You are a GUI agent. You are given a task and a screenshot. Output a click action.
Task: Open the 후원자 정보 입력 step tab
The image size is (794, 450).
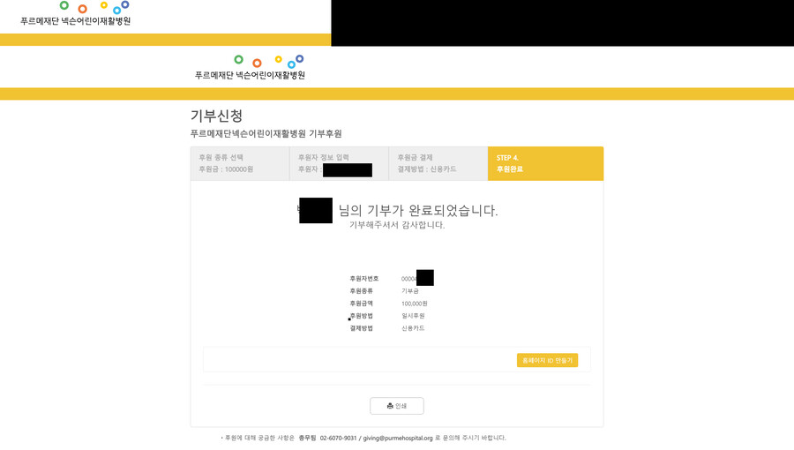coord(338,163)
